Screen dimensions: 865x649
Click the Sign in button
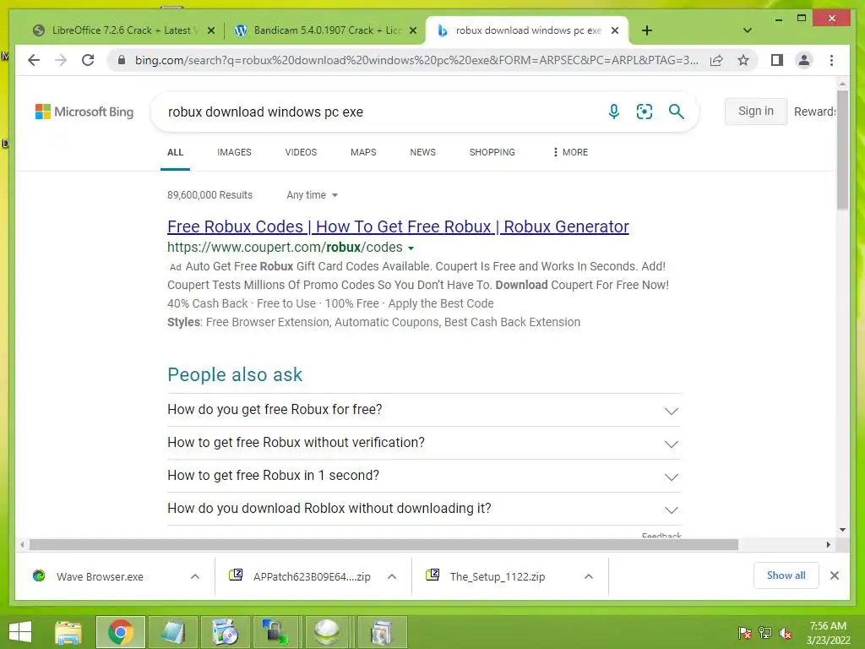click(756, 111)
